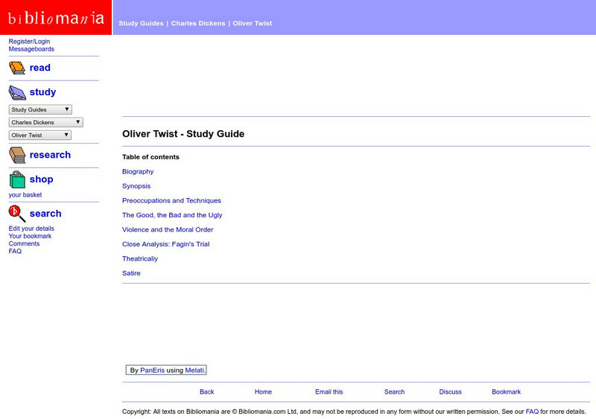Open the research section link
This screenshot has width=596, height=419.
click(x=50, y=155)
